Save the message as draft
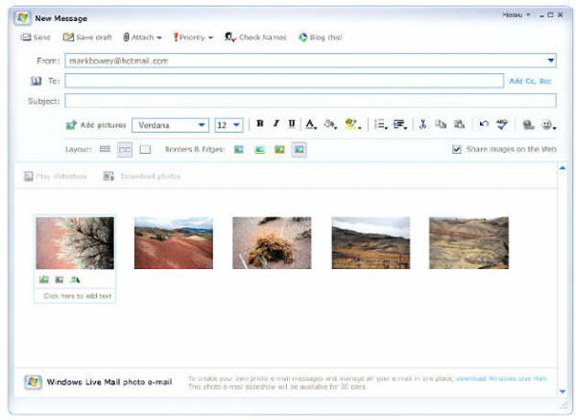This screenshot has width=576, height=420. 87,37
